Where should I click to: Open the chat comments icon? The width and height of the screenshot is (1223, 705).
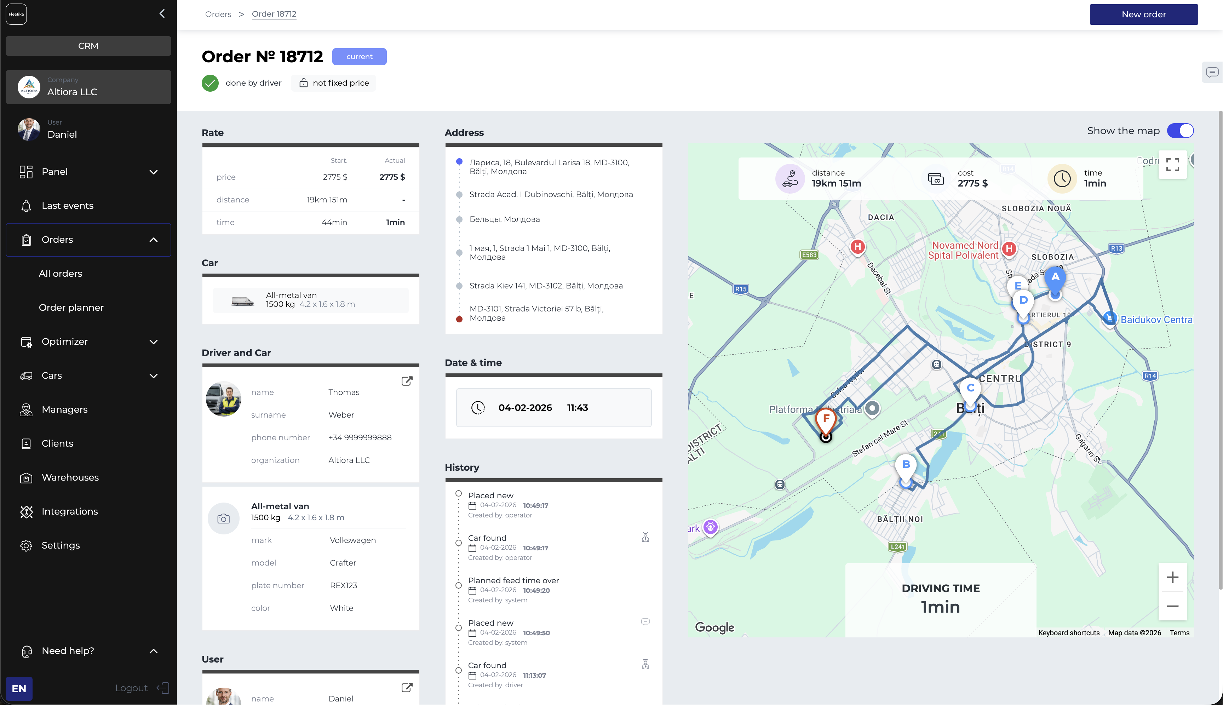click(1212, 72)
